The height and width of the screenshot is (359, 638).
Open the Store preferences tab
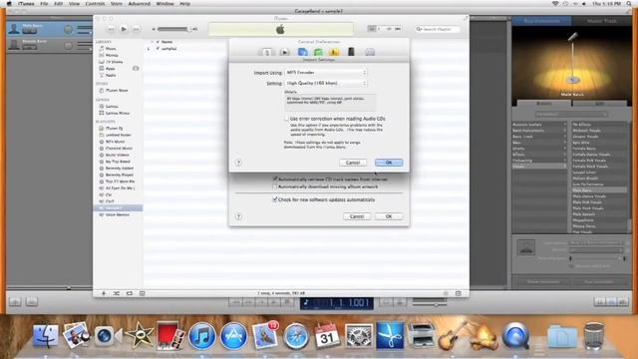318,52
